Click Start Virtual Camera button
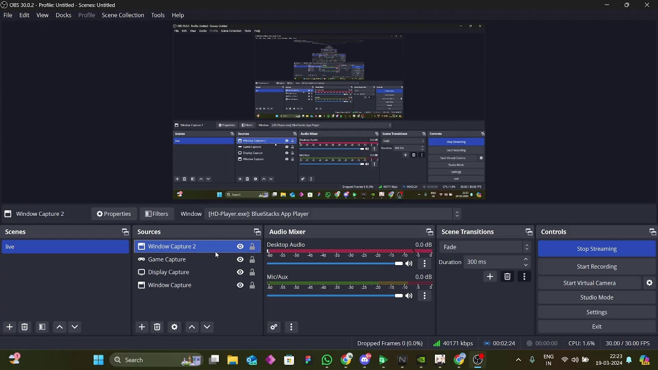Screen dimensions: 658x370 click(x=589, y=283)
